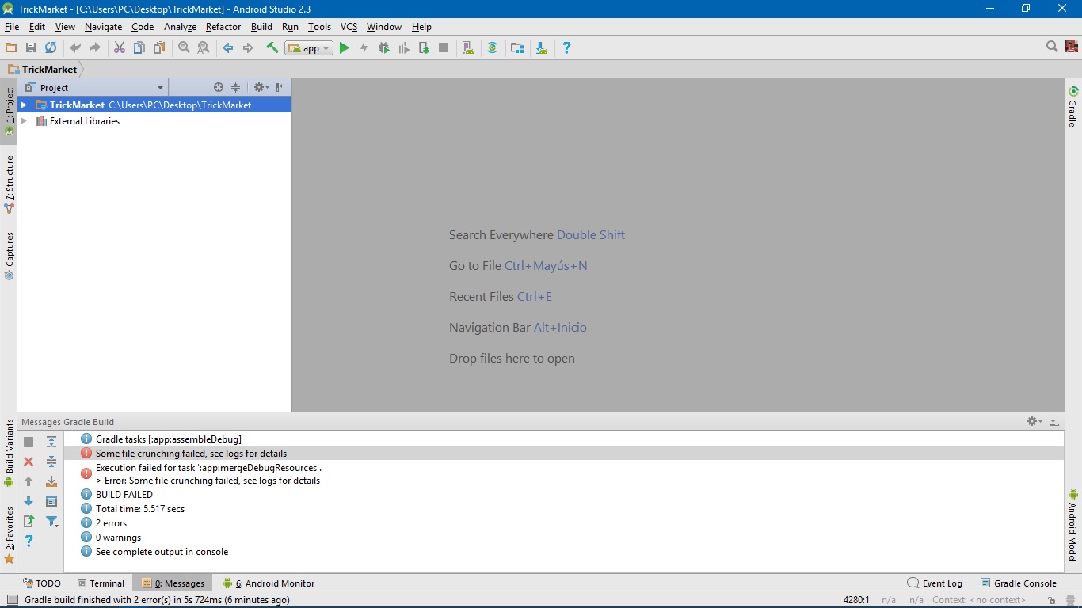Click Expand All in Messages panel

[51, 442]
